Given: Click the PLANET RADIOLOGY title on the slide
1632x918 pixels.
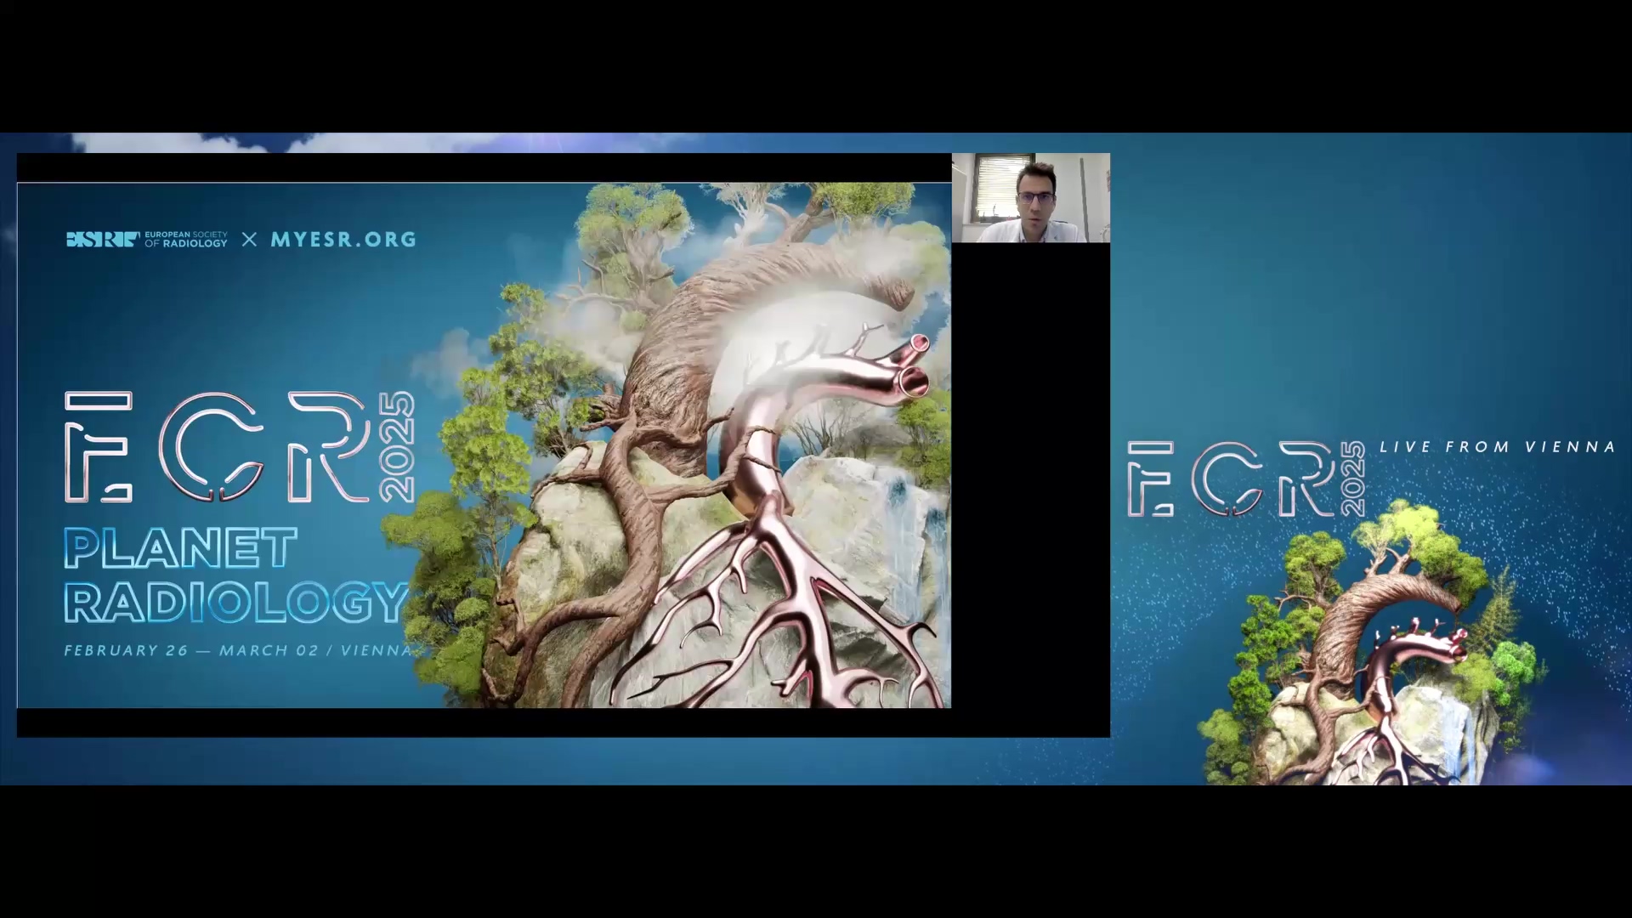Looking at the screenshot, I should click(236, 576).
